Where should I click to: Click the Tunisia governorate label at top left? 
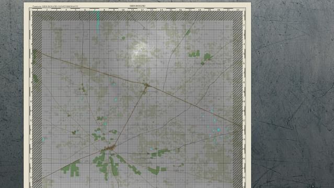(55, 7)
